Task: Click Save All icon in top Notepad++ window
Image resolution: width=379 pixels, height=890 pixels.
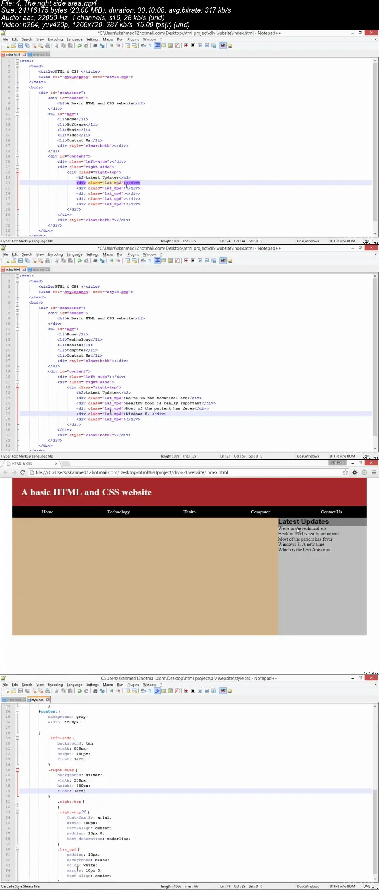Action: pyautogui.click(x=27, y=46)
